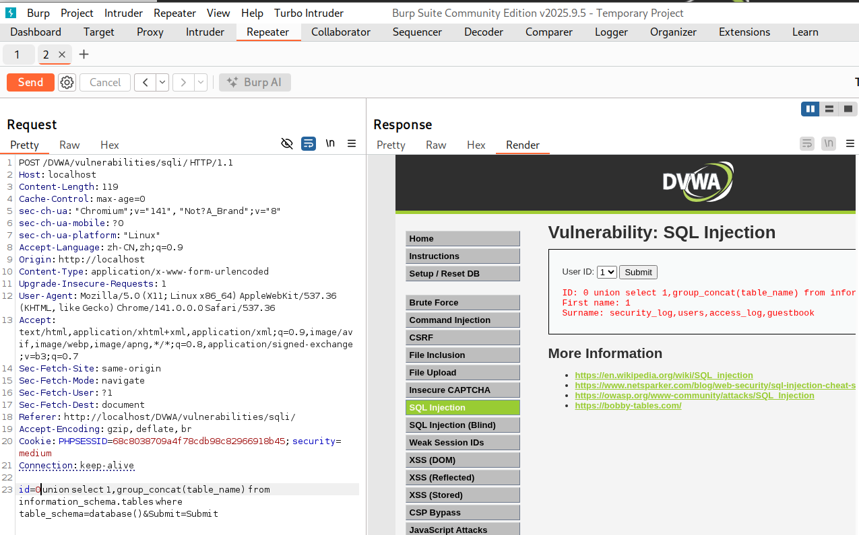The width and height of the screenshot is (859, 535).
Task: Switch Response view to Pretty
Action: point(391,145)
